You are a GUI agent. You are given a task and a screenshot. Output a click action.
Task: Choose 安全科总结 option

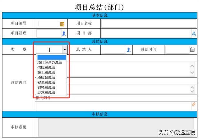pyautogui.click(x=46, y=83)
